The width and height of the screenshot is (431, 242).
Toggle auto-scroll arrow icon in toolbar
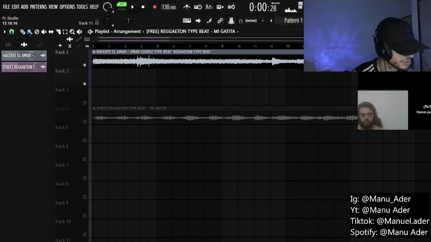(198, 21)
